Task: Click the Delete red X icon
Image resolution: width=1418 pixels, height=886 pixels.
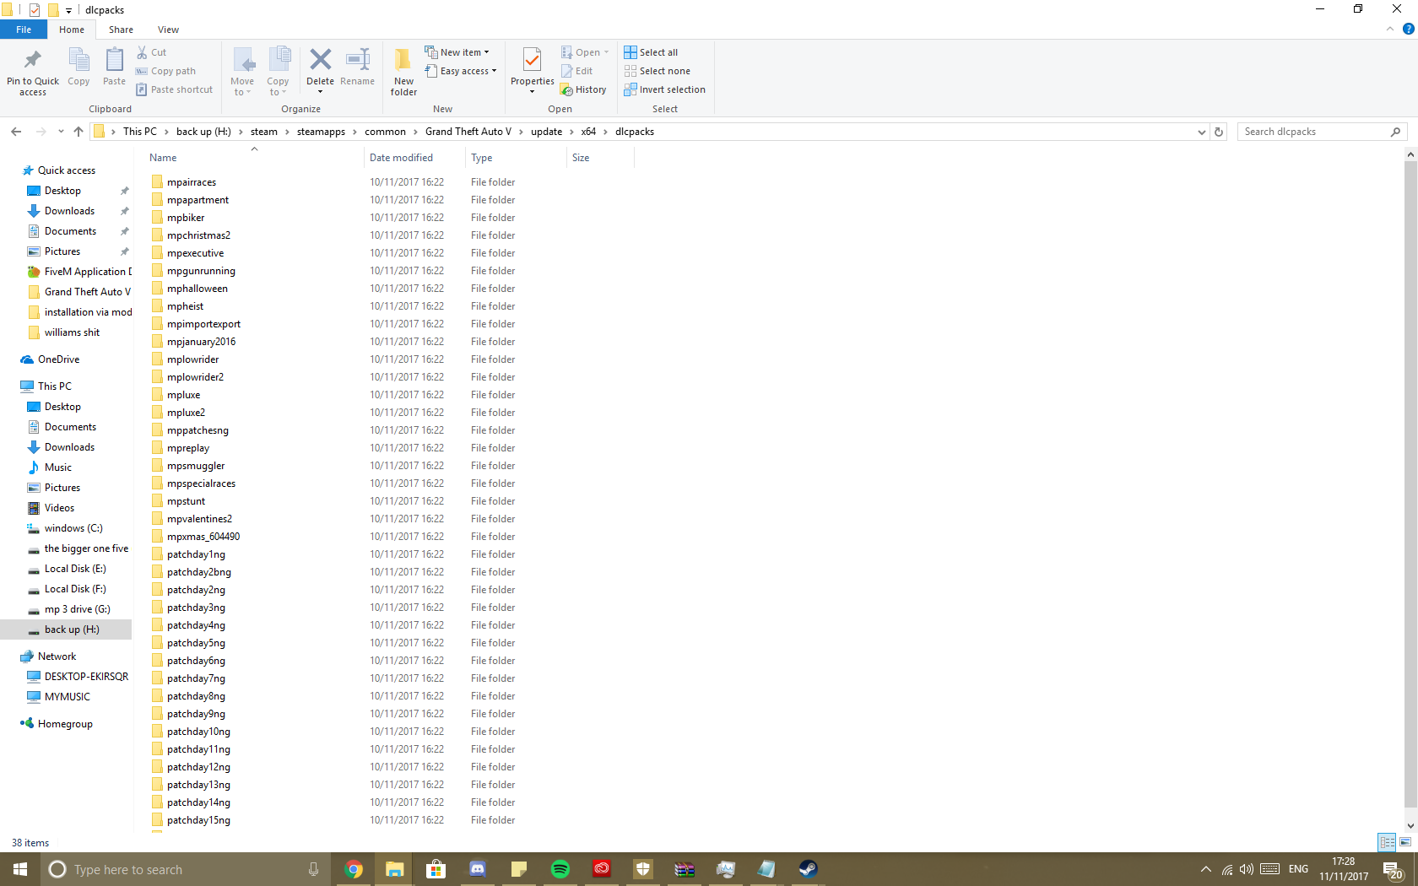Action: (320, 60)
